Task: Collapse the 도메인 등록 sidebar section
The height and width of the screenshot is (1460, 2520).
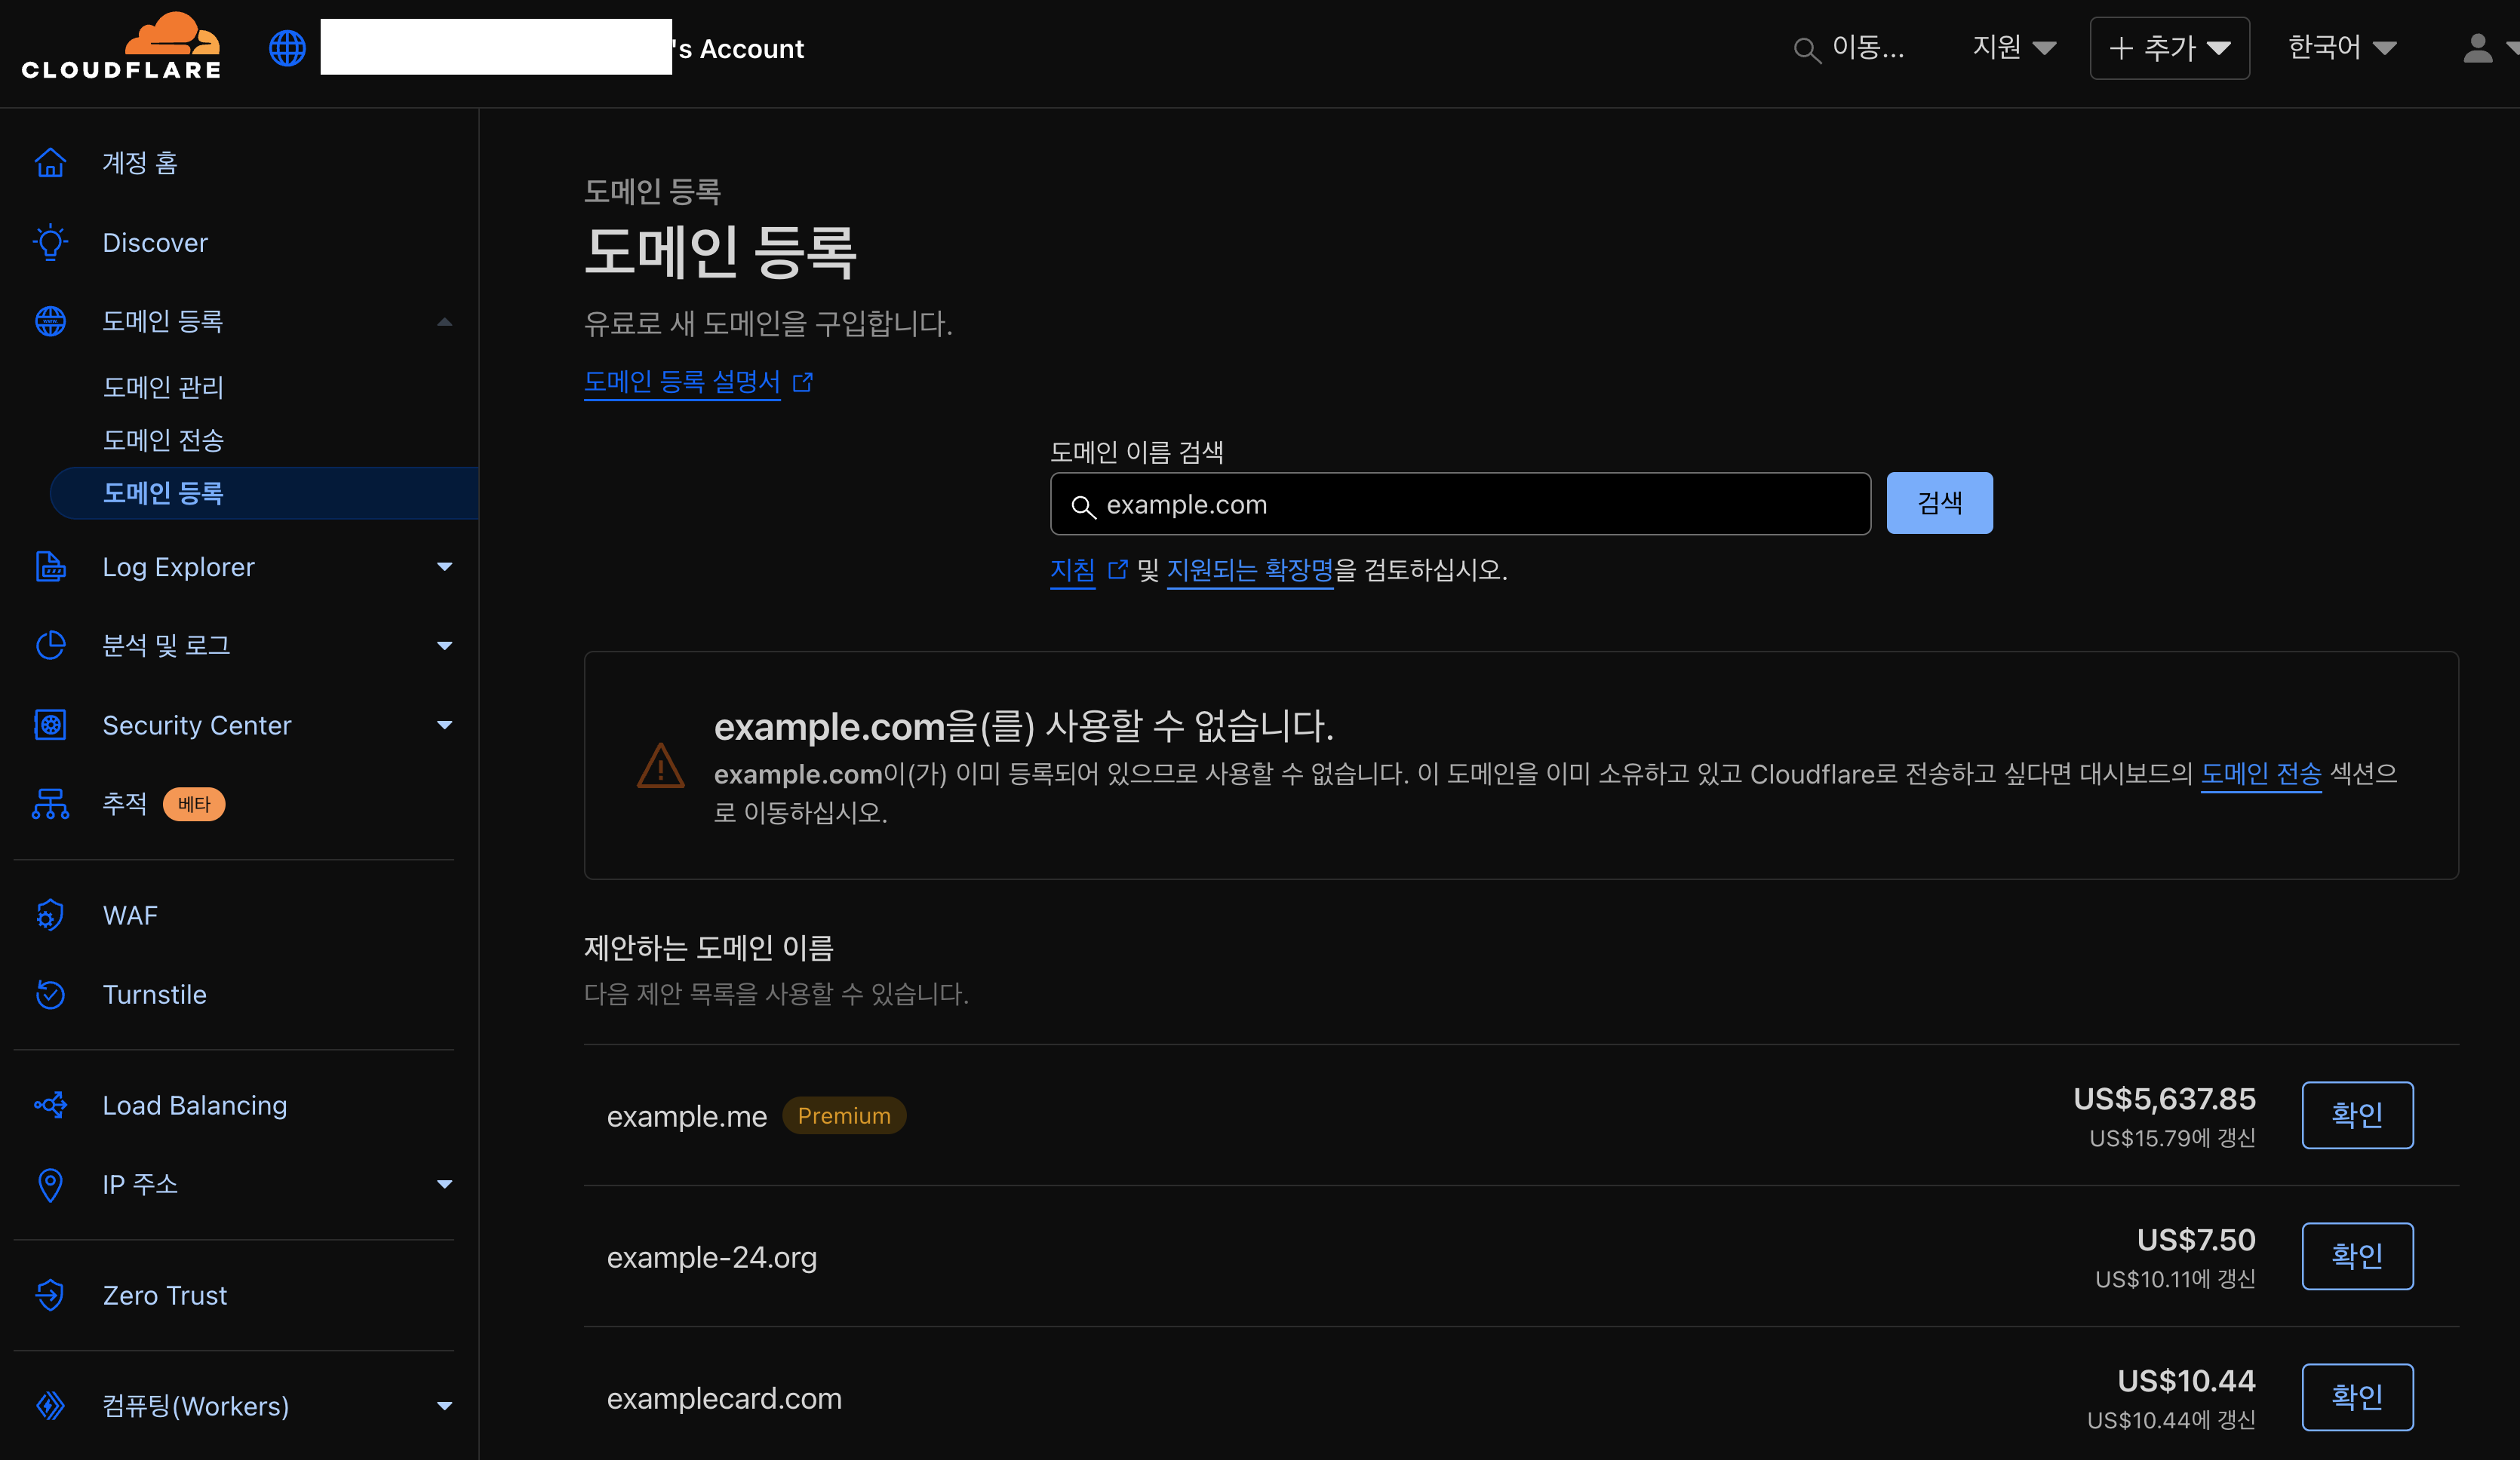Action: (x=445, y=322)
